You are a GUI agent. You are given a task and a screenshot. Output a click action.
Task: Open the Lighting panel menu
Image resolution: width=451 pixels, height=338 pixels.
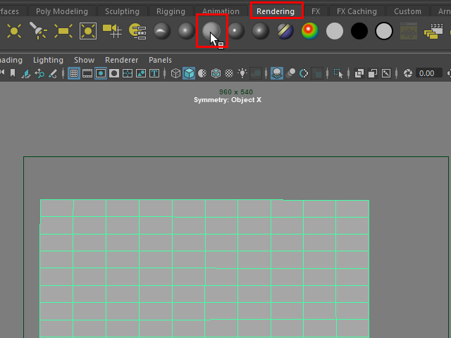click(x=48, y=61)
